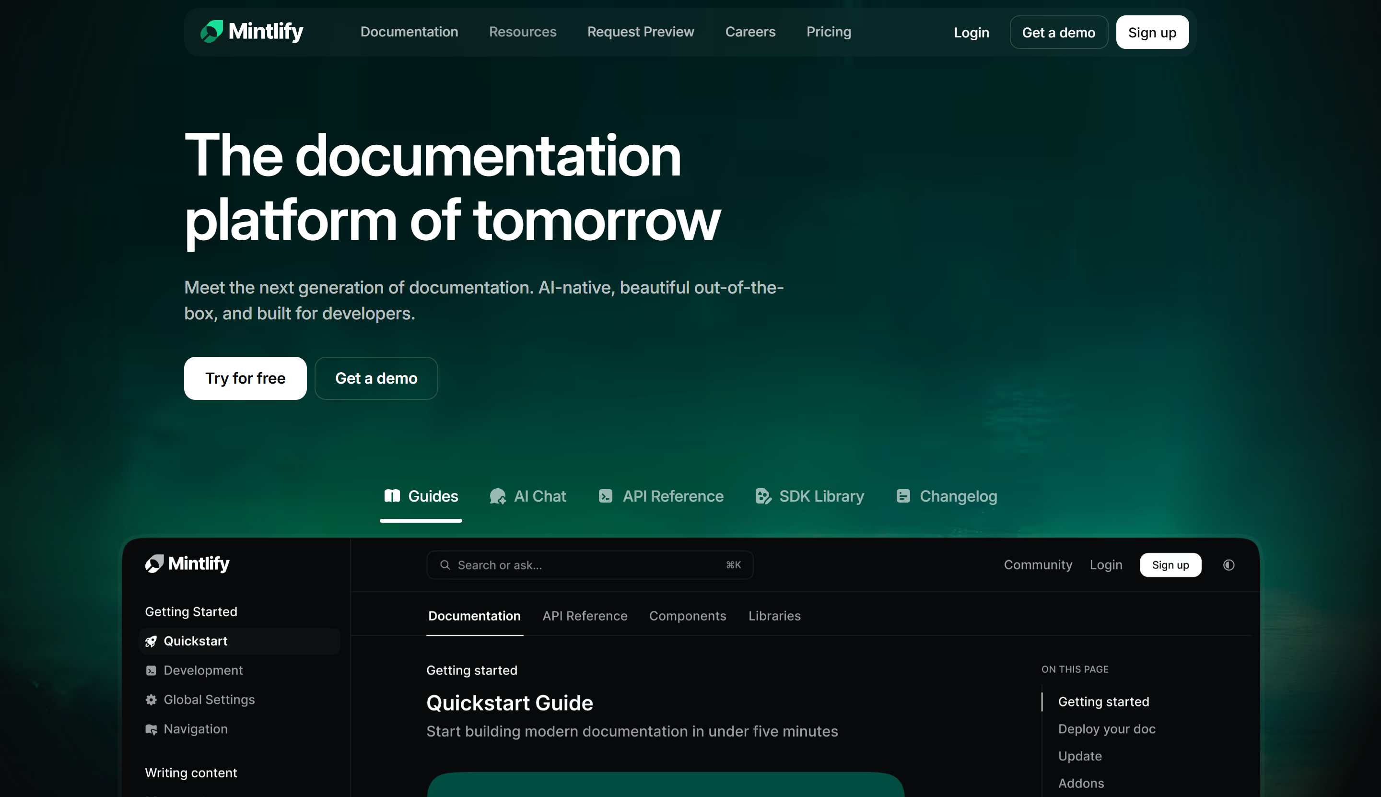This screenshot has width=1381, height=797.
Task: Click the Navigation icon in the sidebar
Action: 151,728
